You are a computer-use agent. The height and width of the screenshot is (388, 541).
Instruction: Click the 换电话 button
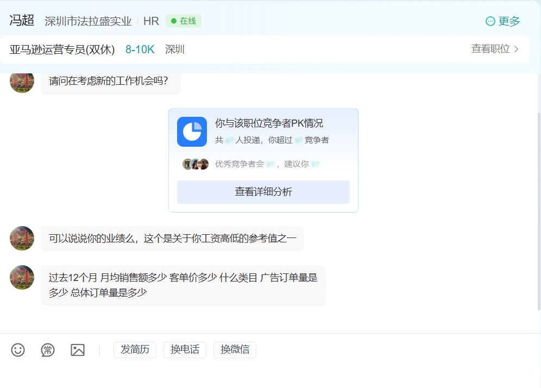185,350
